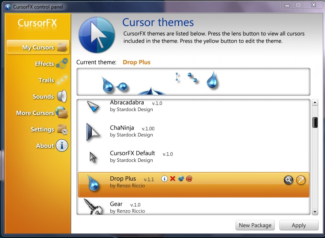
Task: Open the My Cursors section
Action: click(x=38, y=47)
